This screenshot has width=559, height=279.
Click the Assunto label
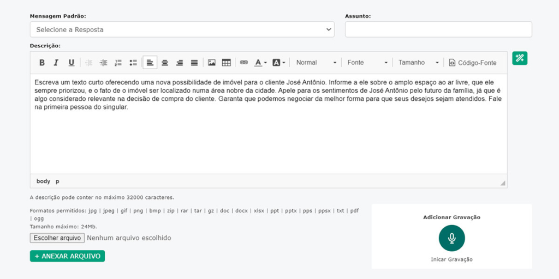point(358,16)
